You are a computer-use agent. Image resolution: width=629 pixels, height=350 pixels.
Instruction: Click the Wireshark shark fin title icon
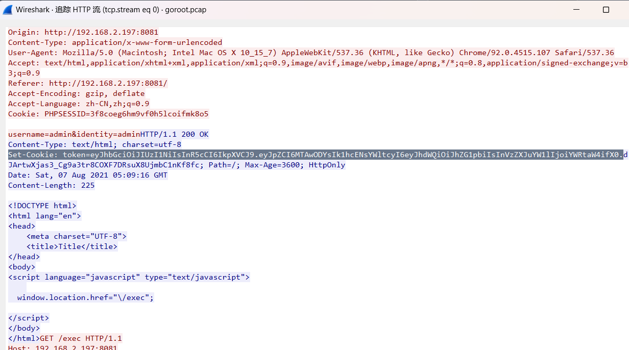(x=8, y=10)
